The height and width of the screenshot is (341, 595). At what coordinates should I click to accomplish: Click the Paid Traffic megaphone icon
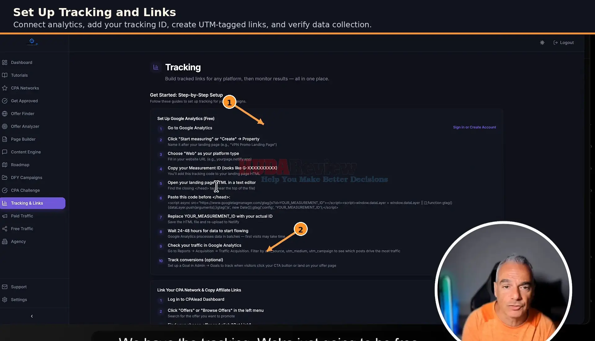(5, 216)
